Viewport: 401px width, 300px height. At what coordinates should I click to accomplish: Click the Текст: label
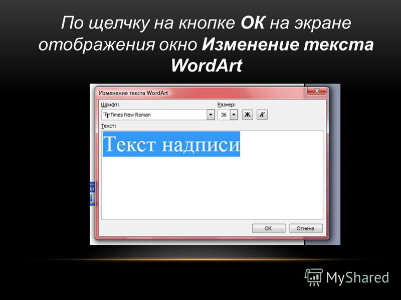pyautogui.click(x=108, y=126)
